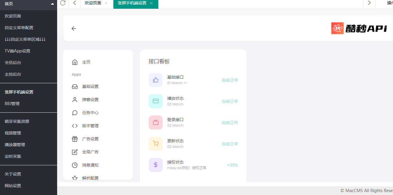Select 视频管理 in the sidebar menu

point(13,133)
